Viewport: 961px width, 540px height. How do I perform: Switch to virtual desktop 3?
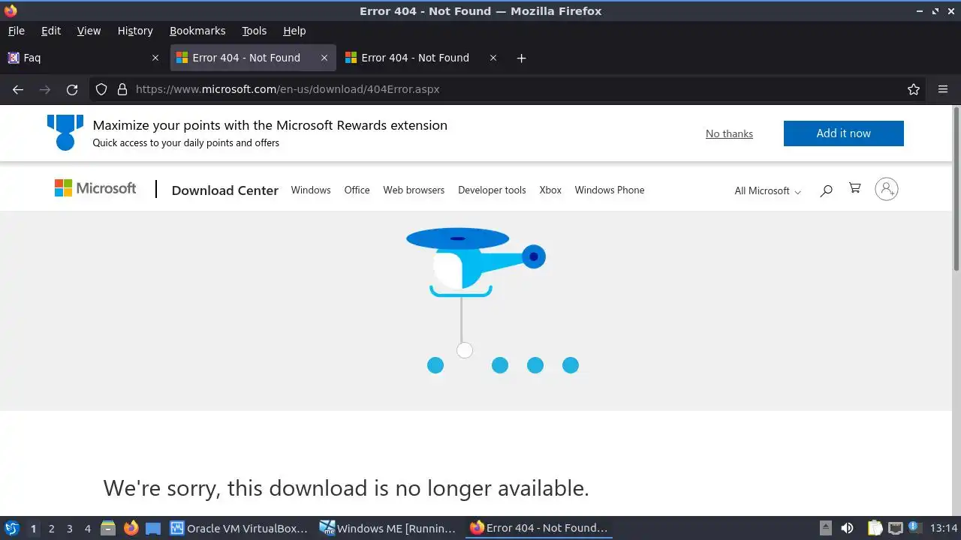tap(69, 528)
